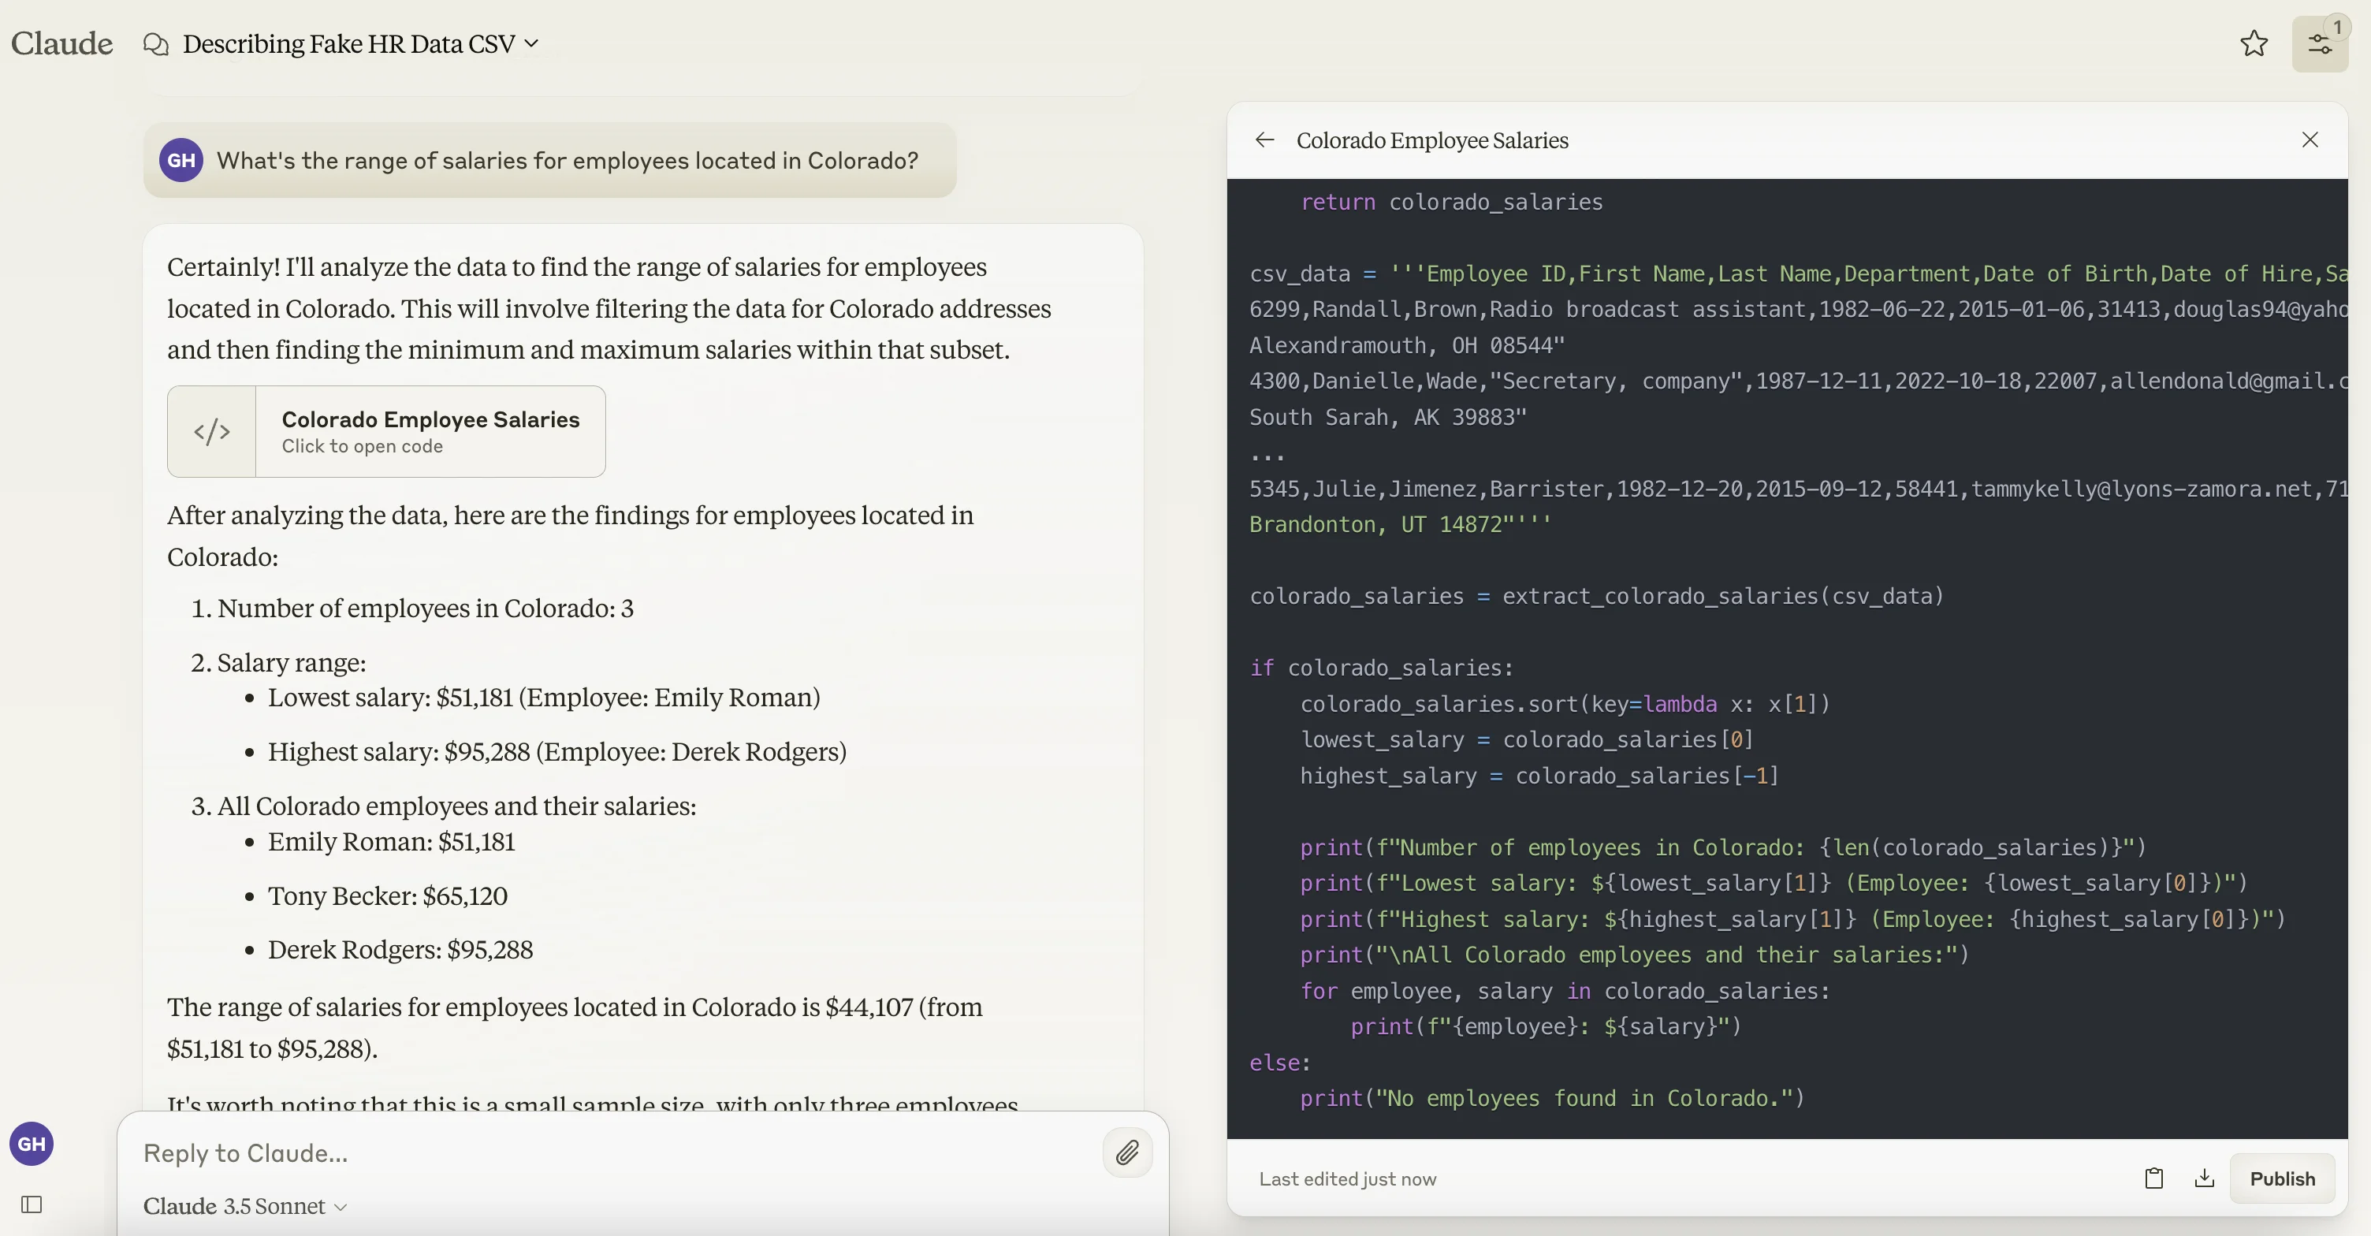This screenshot has width=2371, height=1236.
Task: Close the Colorado Employee Salaries panel
Action: [2310, 140]
